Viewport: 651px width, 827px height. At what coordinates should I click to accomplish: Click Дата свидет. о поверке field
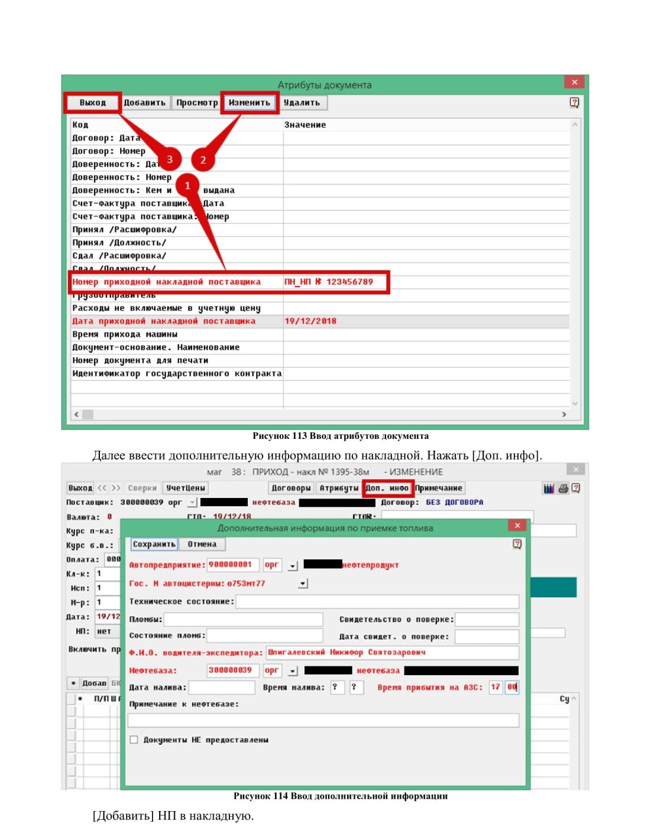coord(487,636)
